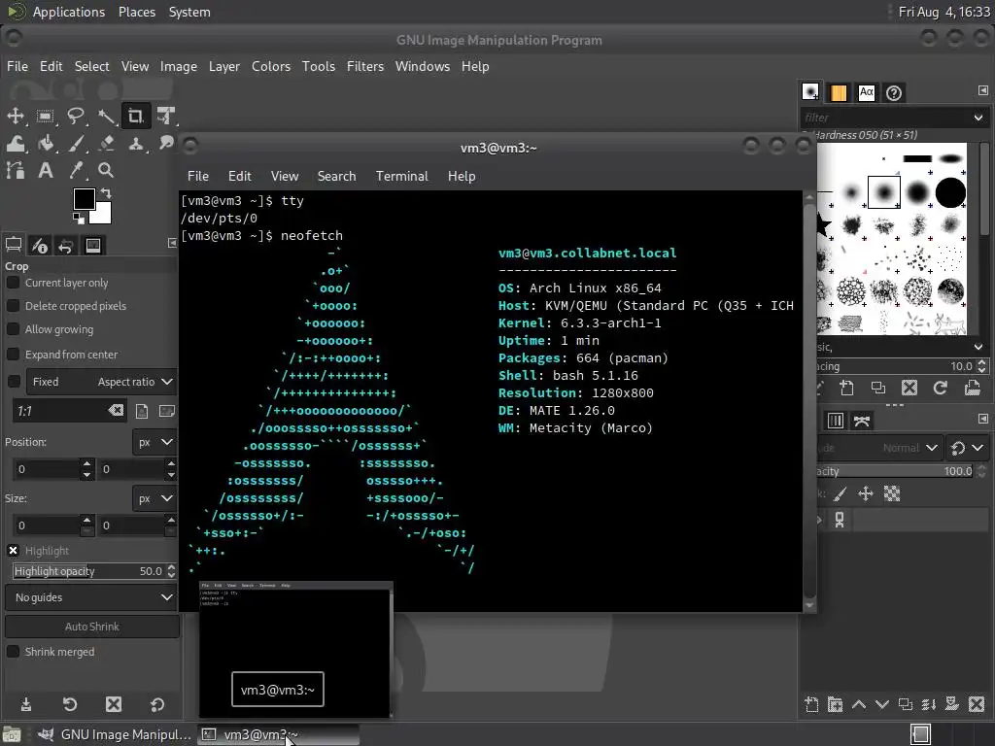This screenshot has height=746, width=995.
Task: Swap foreground and background colors
Action: click(106, 193)
